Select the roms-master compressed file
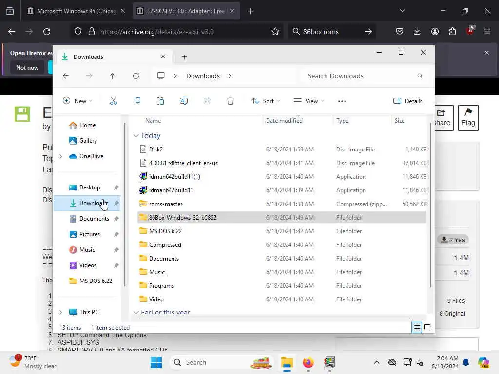499x374 pixels. pyautogui.click(x=282, y=204)
